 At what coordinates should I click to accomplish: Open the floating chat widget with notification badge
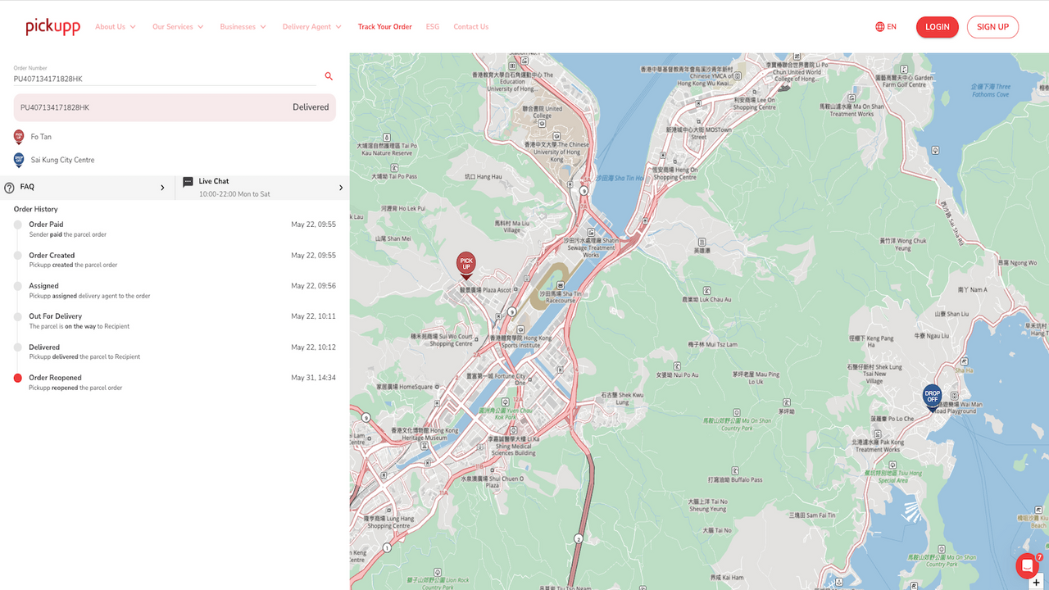click(1027, 565)
